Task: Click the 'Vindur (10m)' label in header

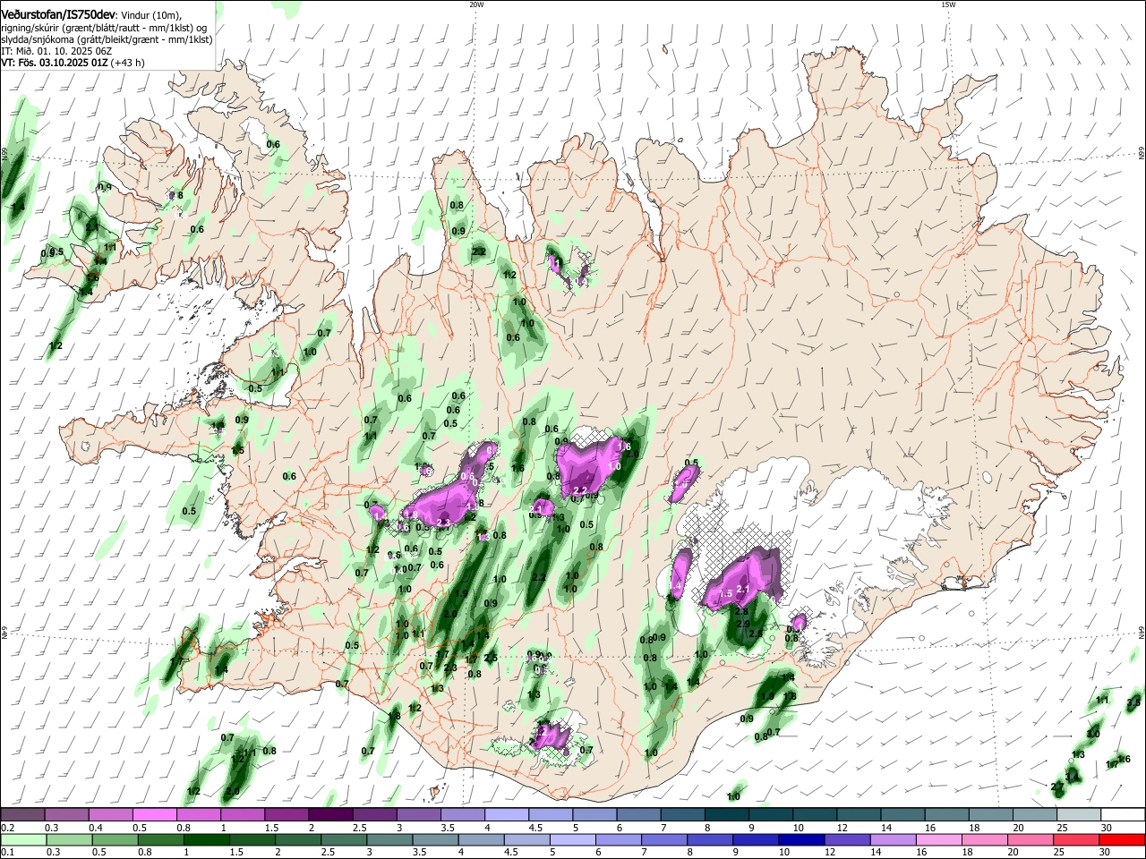Action: (x=151, y=15)
